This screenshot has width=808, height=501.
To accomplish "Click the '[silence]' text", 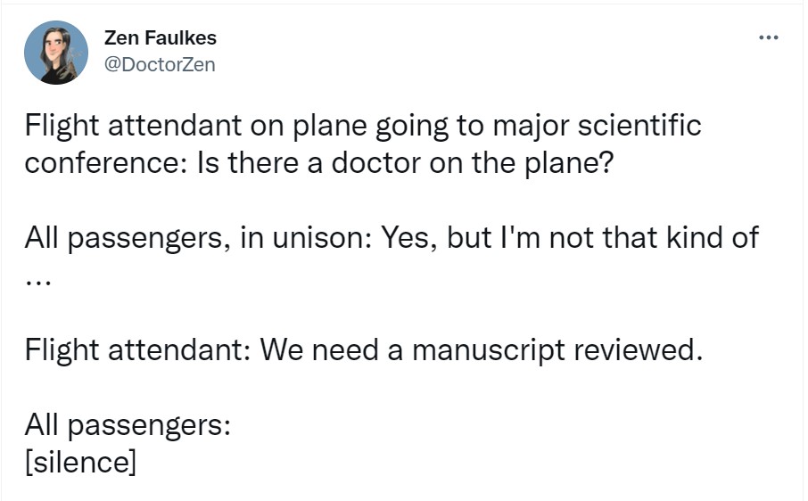I will pyautogui.click(x=81, y=464).
